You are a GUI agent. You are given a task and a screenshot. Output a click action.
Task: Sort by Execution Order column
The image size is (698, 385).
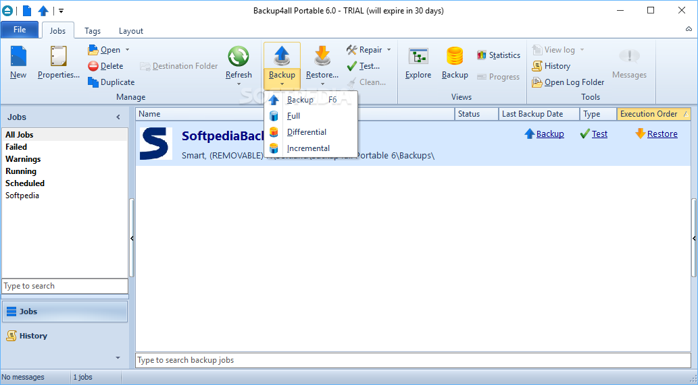point(654,114)
